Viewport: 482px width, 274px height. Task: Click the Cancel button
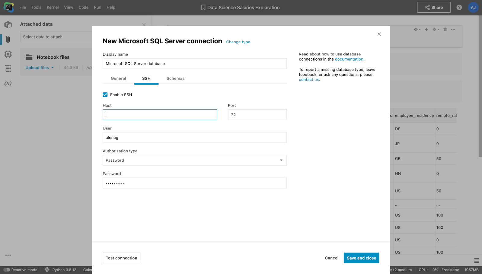[x=332, y=258]
